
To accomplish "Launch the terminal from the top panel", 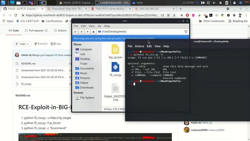I will (25, 3).
